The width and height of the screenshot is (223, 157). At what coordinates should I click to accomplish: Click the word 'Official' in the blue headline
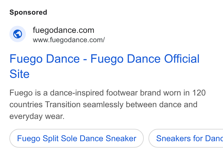pos(182,59)
